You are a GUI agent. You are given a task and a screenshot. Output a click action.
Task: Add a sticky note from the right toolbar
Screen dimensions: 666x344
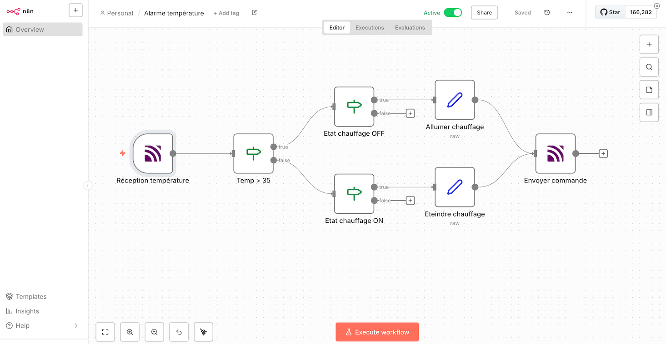pyautogui.click(x=649, y=89)
